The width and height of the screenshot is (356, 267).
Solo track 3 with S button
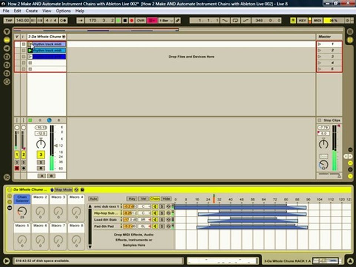[x=41, y=162]
